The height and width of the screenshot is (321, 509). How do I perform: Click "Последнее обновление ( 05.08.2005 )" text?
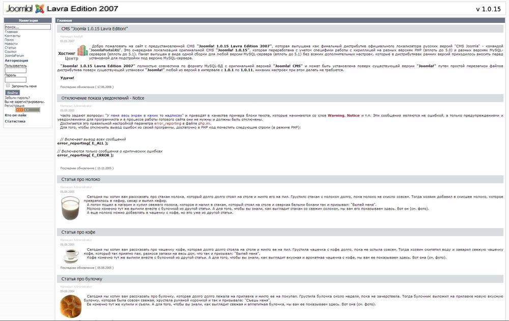[87, 268]
